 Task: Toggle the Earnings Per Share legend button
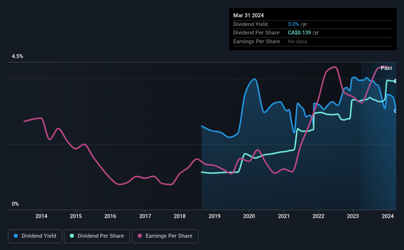(x=165, y=236)
